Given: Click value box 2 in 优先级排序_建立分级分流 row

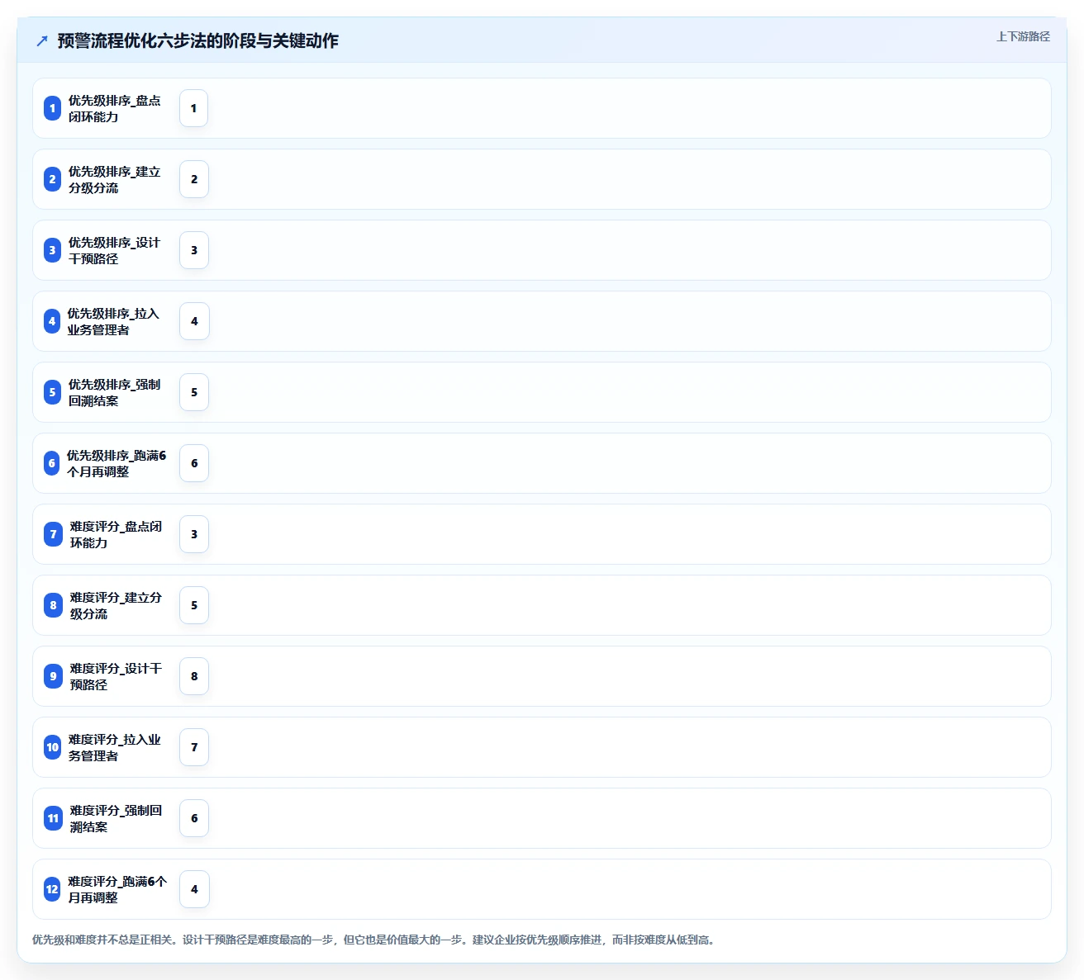Looking at the screenshot, I should click(194, 179).
